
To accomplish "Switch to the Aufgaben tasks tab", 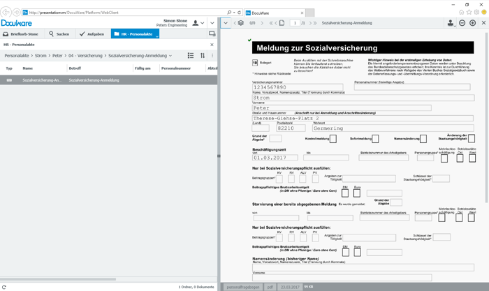I will pos(92,34).
